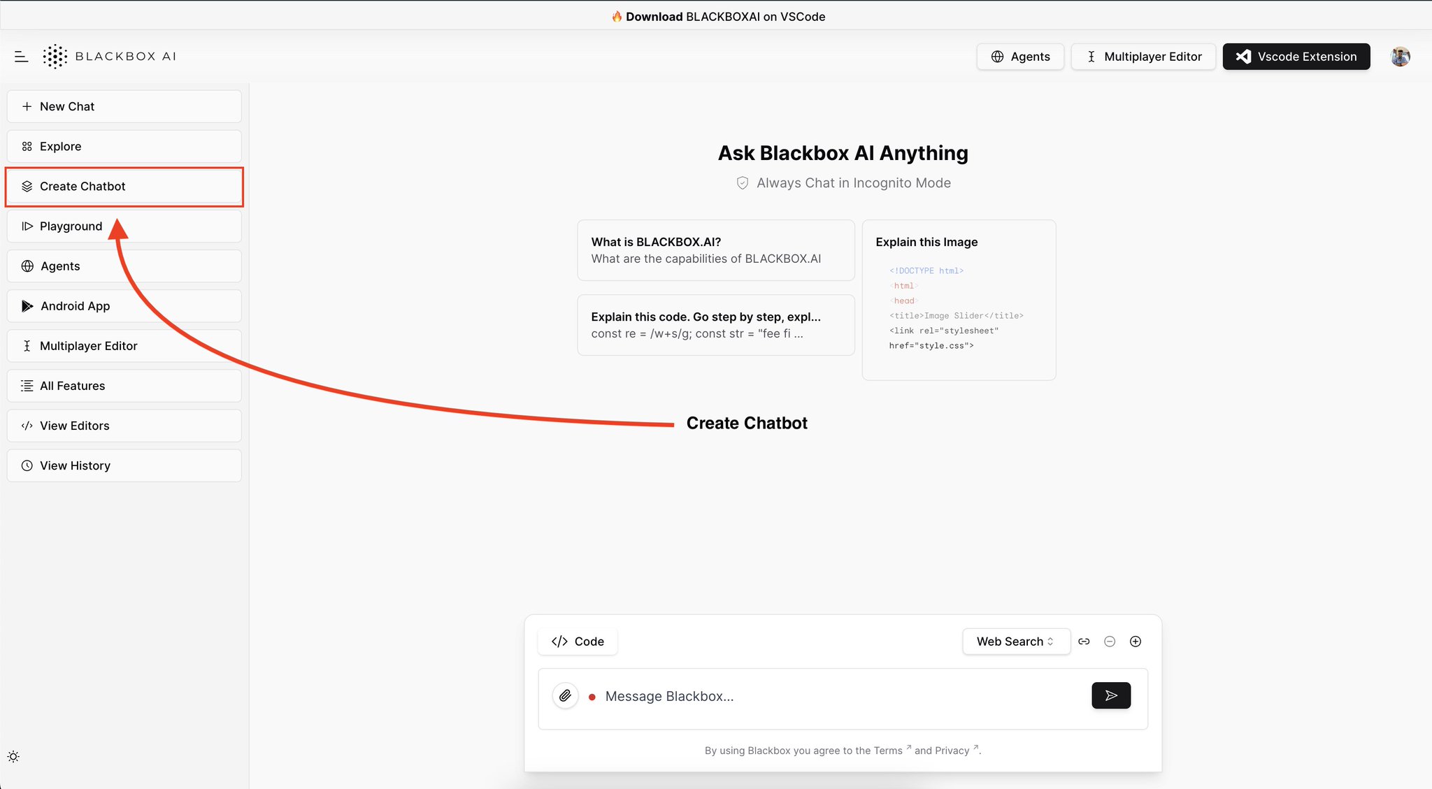1432x789 pixels.
Task: Open Agents in the left sidebar
Action: (x=124, y=266)
